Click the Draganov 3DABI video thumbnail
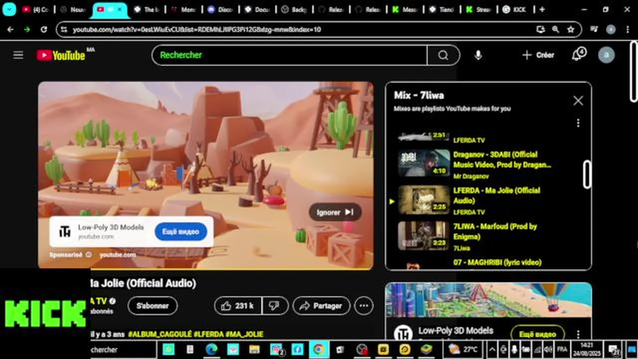Viewport: 638px width, 359px height. [424, 163]
